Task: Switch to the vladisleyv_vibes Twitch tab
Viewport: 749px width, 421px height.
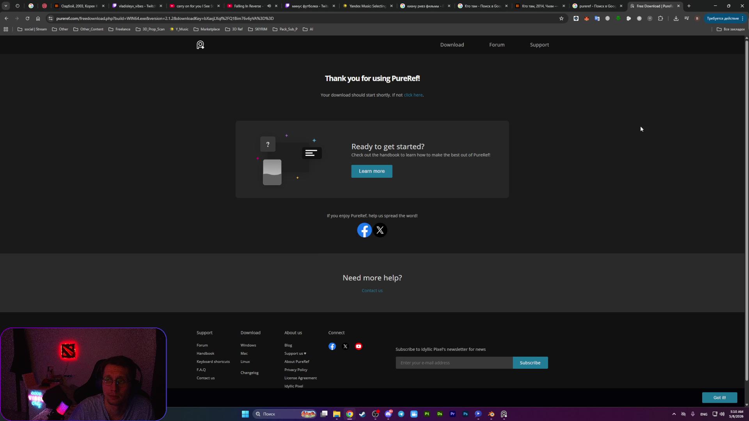Action: [x=137, y=6]
